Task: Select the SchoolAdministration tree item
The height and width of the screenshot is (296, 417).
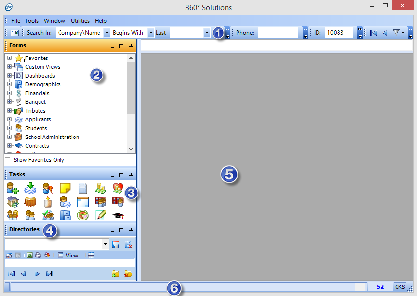Action: tap(52, 137)
